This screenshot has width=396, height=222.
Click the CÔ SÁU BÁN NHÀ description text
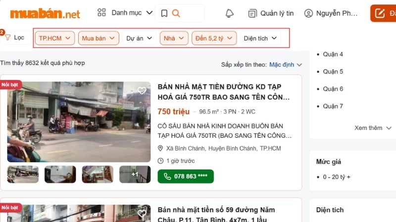point(225,131)
